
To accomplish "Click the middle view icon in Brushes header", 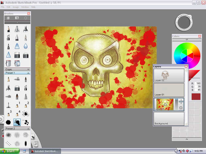I will tap(17, 18).
